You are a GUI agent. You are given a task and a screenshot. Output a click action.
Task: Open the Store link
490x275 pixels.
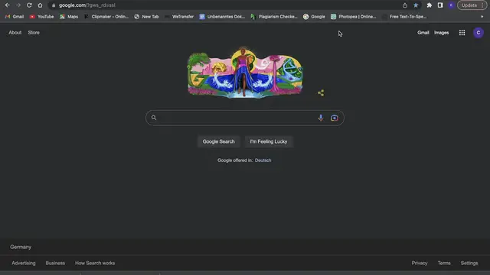(x=34, y=32)
